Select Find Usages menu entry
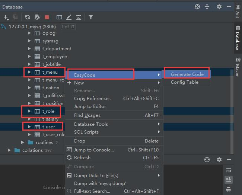Viewport: 242px width, 195px height. pos(114,115)
